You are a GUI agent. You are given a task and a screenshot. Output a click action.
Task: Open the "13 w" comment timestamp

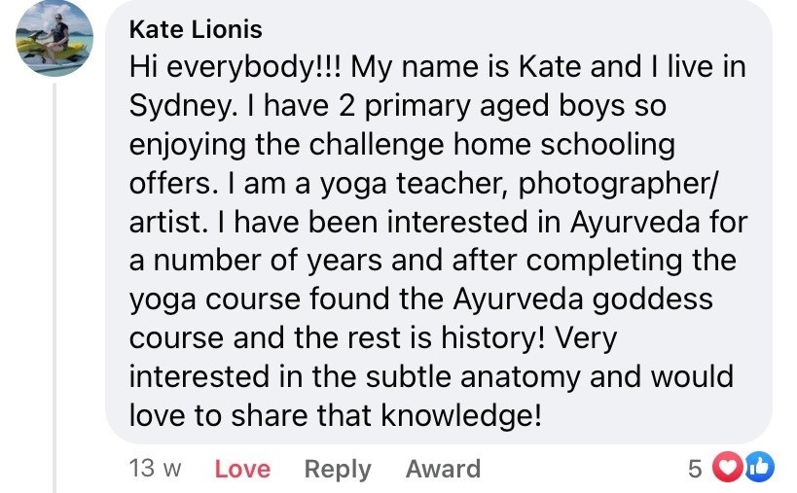[x=156, y=469]
